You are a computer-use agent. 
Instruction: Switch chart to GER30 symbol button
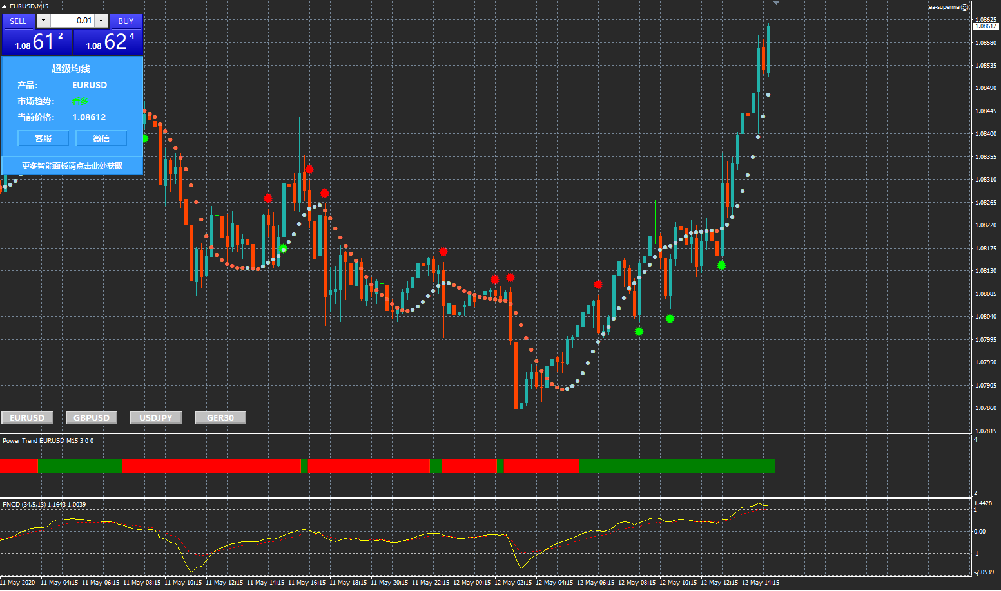click(x=220, y=417)
